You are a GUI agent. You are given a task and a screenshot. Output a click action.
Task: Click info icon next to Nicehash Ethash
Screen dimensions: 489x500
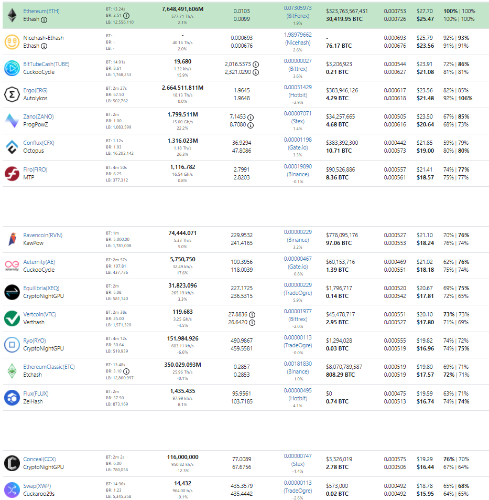pyautogui.click(x=44, y=46)
